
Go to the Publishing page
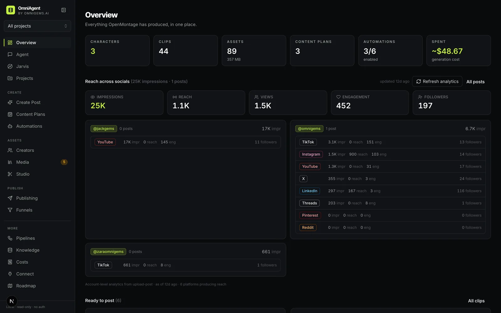click(x=37, y=198)
